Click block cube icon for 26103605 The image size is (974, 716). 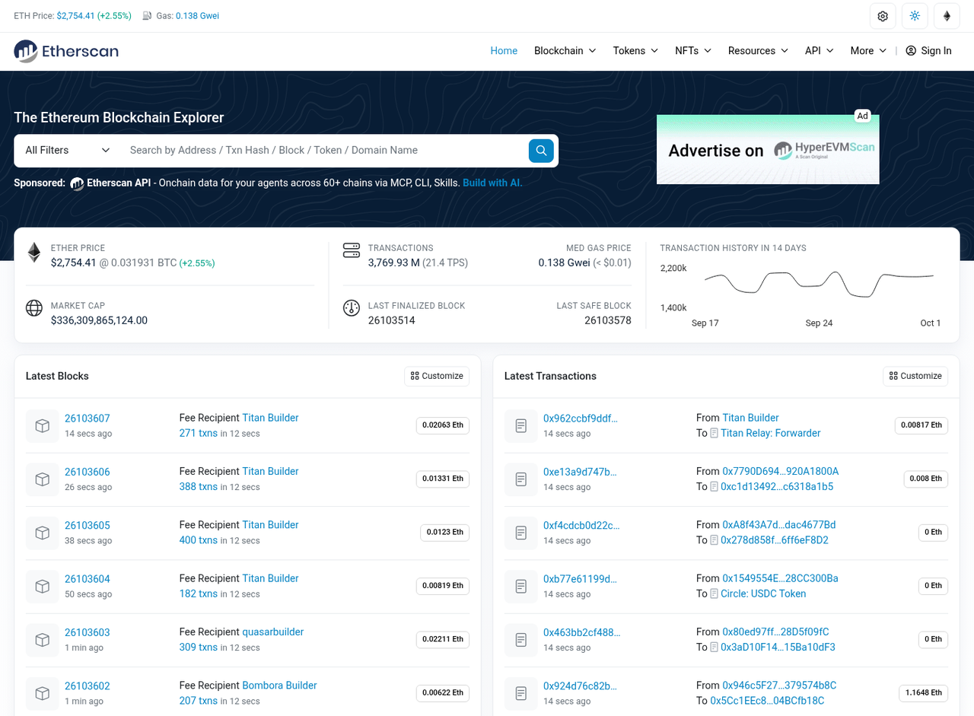43,533
